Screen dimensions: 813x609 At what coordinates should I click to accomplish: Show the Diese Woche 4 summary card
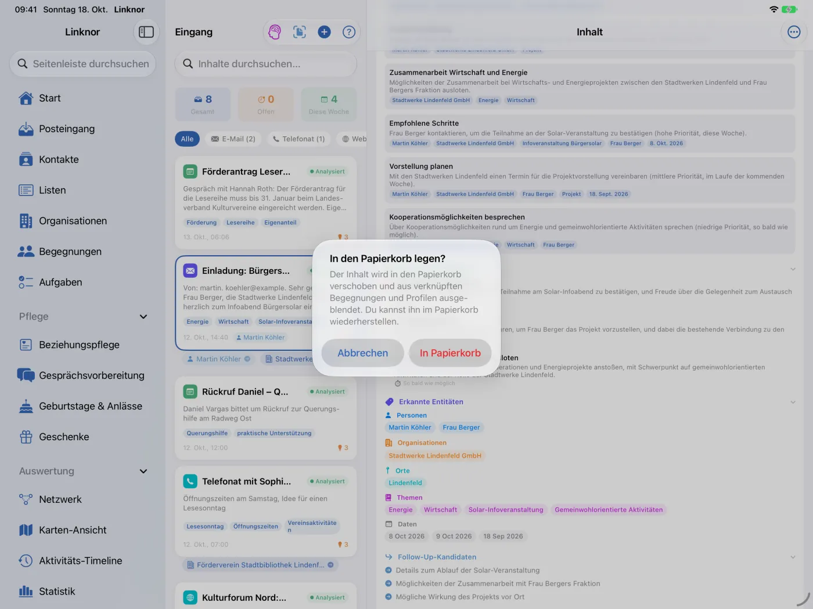click(329, 104)
